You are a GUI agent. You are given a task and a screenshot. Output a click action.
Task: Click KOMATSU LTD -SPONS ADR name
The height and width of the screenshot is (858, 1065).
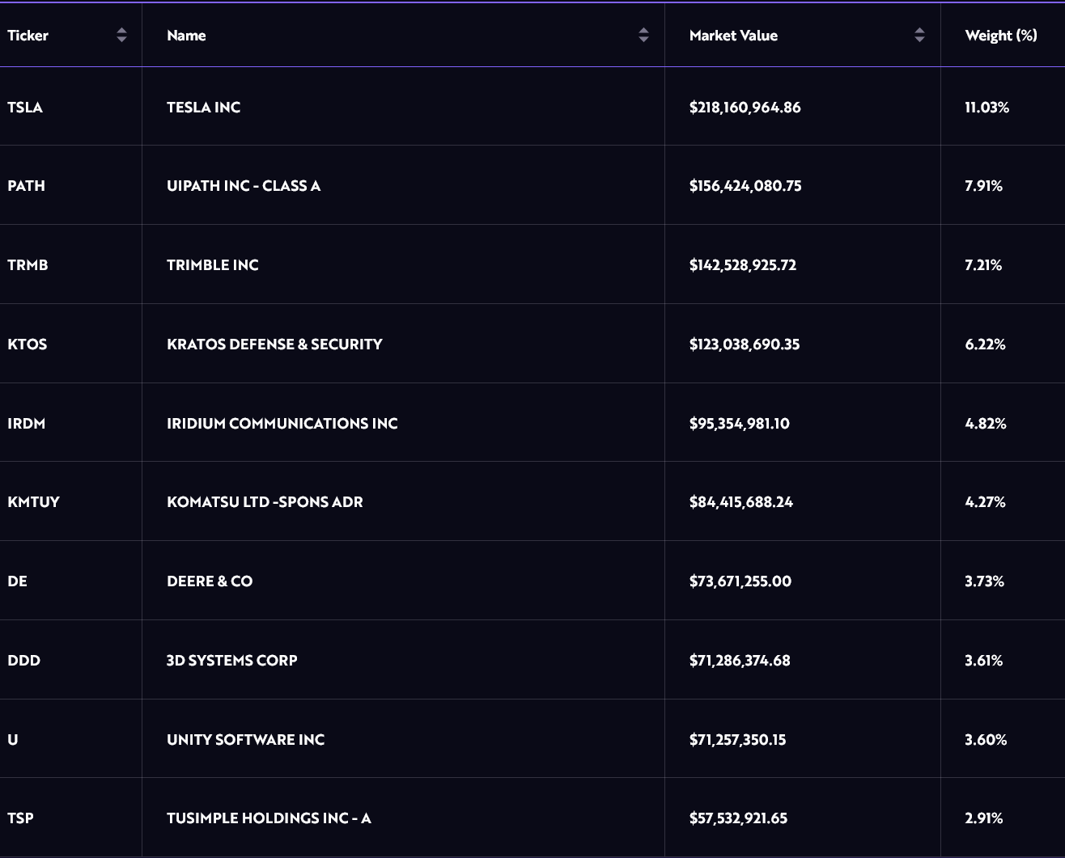click(x=265, y=502)
